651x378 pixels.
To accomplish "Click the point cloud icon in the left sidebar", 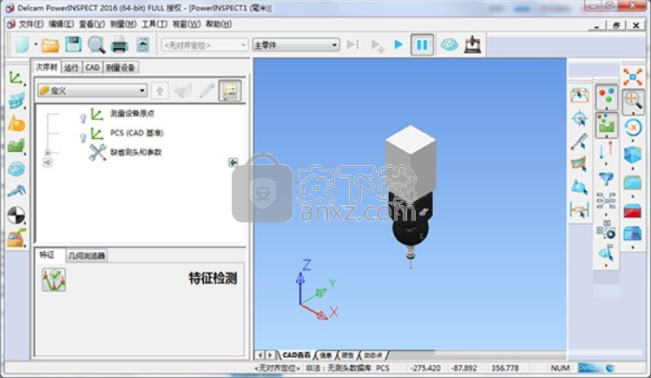I will pyautogui.click(x=16, y=169).
